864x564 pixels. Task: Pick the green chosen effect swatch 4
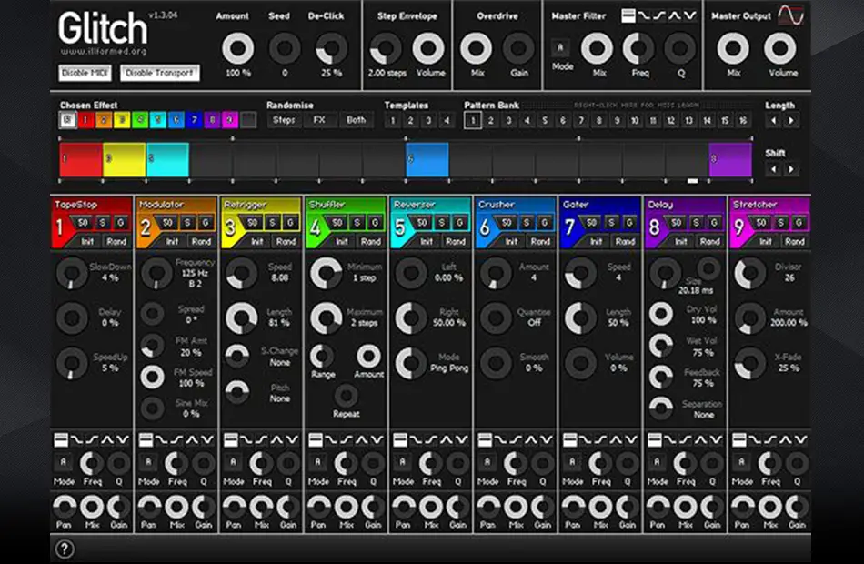pos(140,120)
